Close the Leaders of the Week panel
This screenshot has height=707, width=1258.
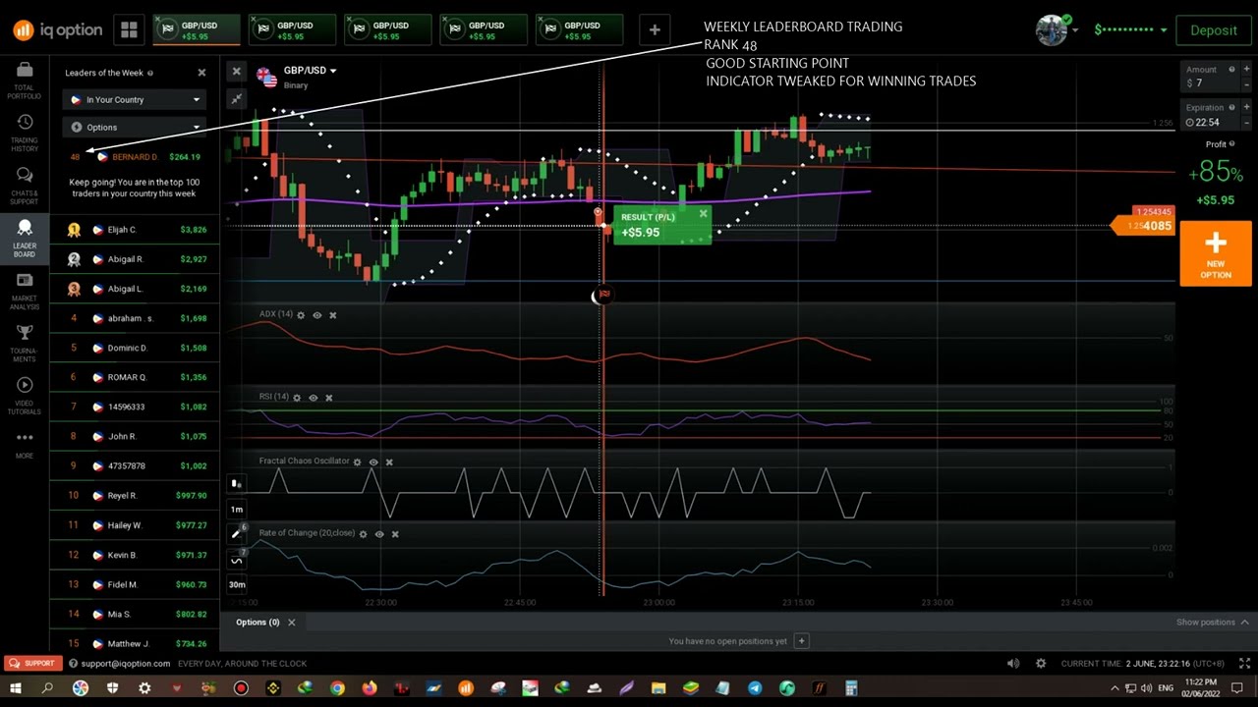pyautogui.click(x=201, y=73)
